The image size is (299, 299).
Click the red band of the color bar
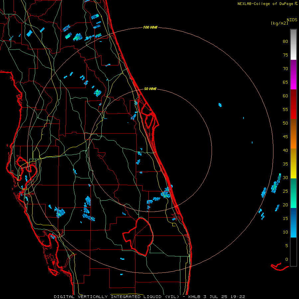[x=293, y=104]
